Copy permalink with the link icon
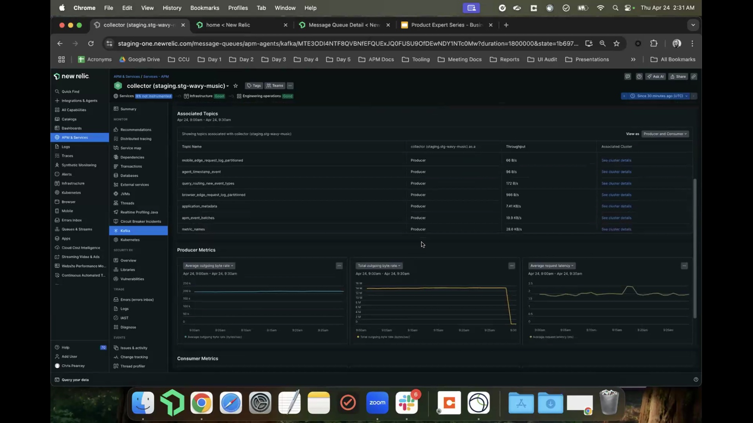 pyautogui.click(x=694, y=77)
